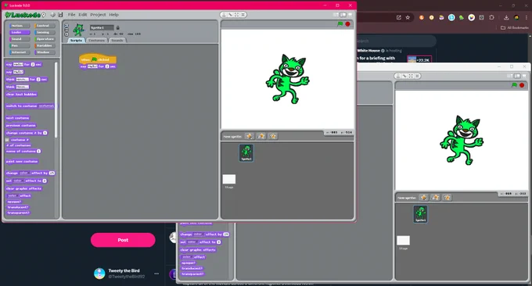Viewport: 532px width, 286px height.
Task: Select the Motion block category
Action: (19, 26)
